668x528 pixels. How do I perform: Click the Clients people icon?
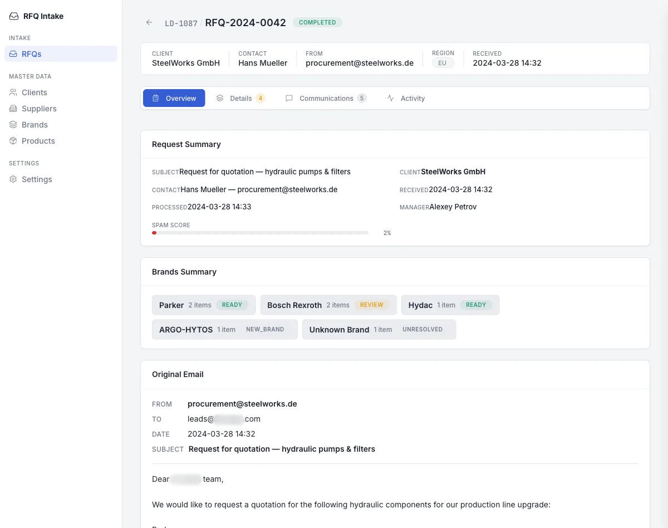13,92
